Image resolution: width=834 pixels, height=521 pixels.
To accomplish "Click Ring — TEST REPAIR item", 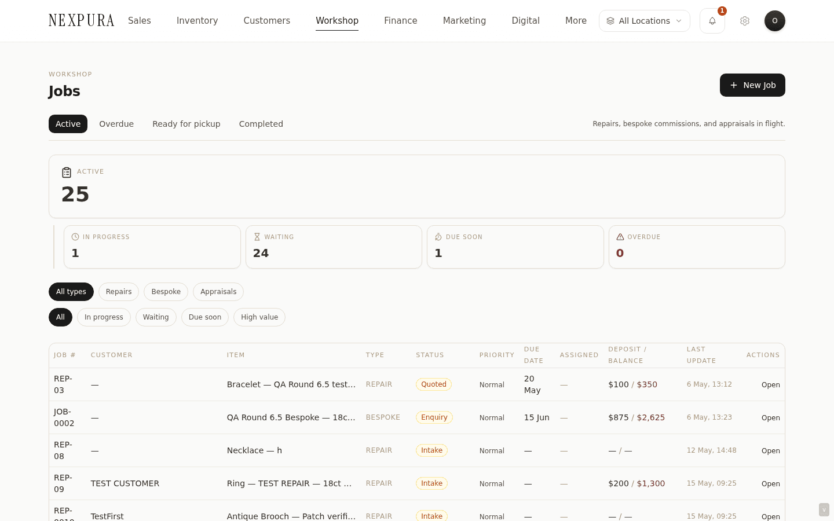I will pos(290,483).
